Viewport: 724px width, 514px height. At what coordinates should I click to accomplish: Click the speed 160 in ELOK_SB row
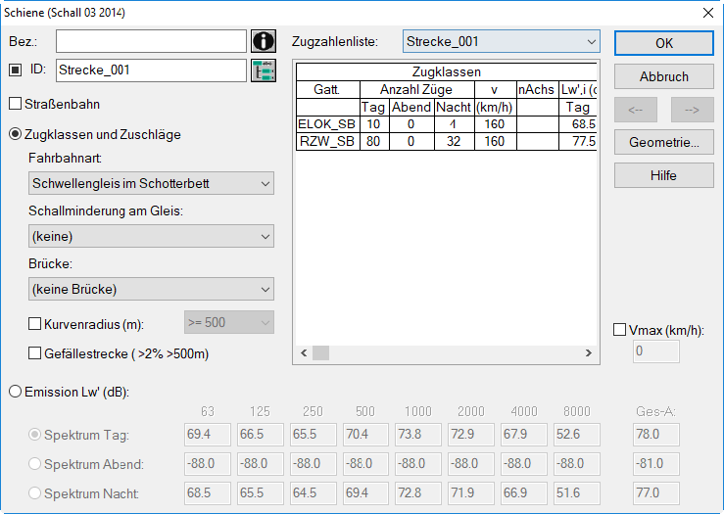495,124
